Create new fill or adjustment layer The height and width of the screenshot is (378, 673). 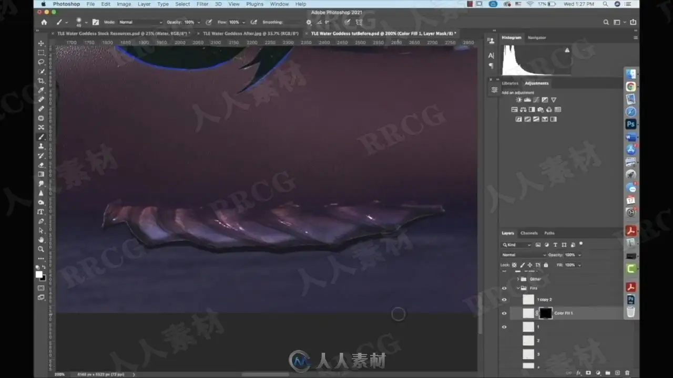tap(598, 373)
